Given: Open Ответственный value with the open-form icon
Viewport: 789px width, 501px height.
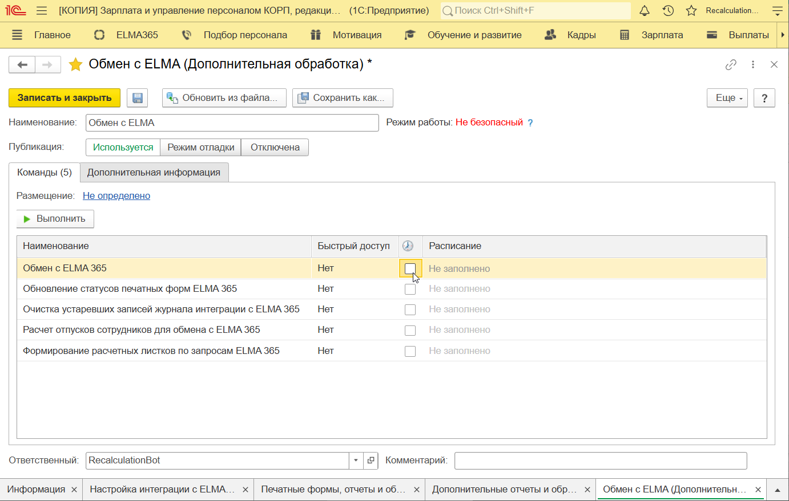Looking at the screenshot, I should point(371,460).
